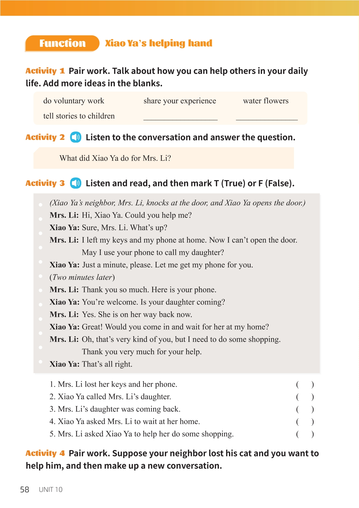The image size is (359, 508).
Task: Mark the bracket for the shopping statement 5
Action: click(x=305, y=434)
